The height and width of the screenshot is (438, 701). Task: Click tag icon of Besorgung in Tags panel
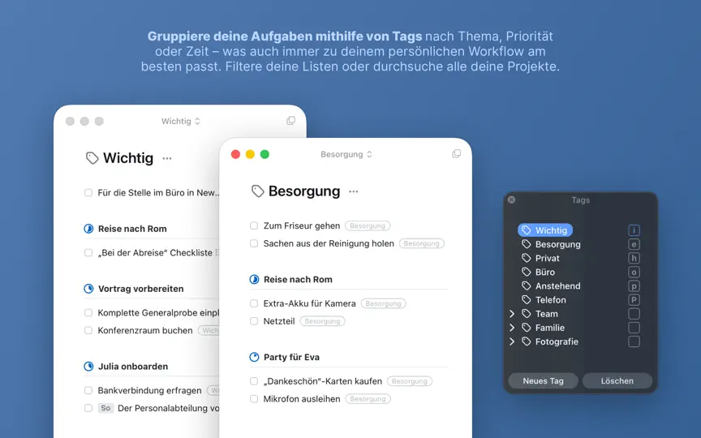pos(527,244)
